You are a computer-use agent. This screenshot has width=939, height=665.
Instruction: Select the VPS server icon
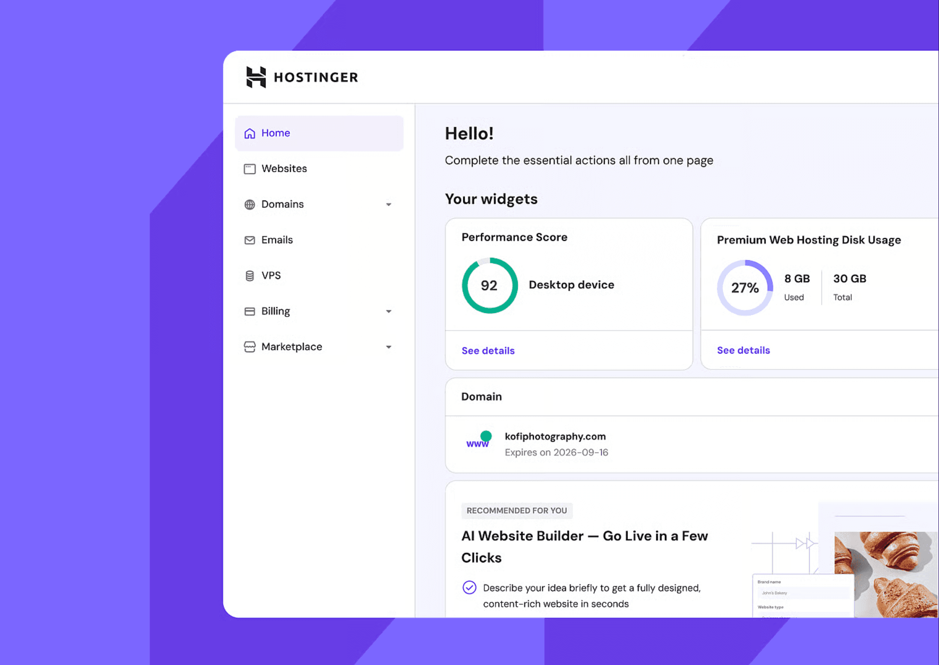(x=249, y=275)
